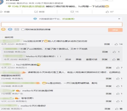Like the 夸夸田野 comment

coord(118,101)
